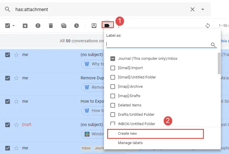Click the magnifier in the Label as box

click(x=213, y=45)
